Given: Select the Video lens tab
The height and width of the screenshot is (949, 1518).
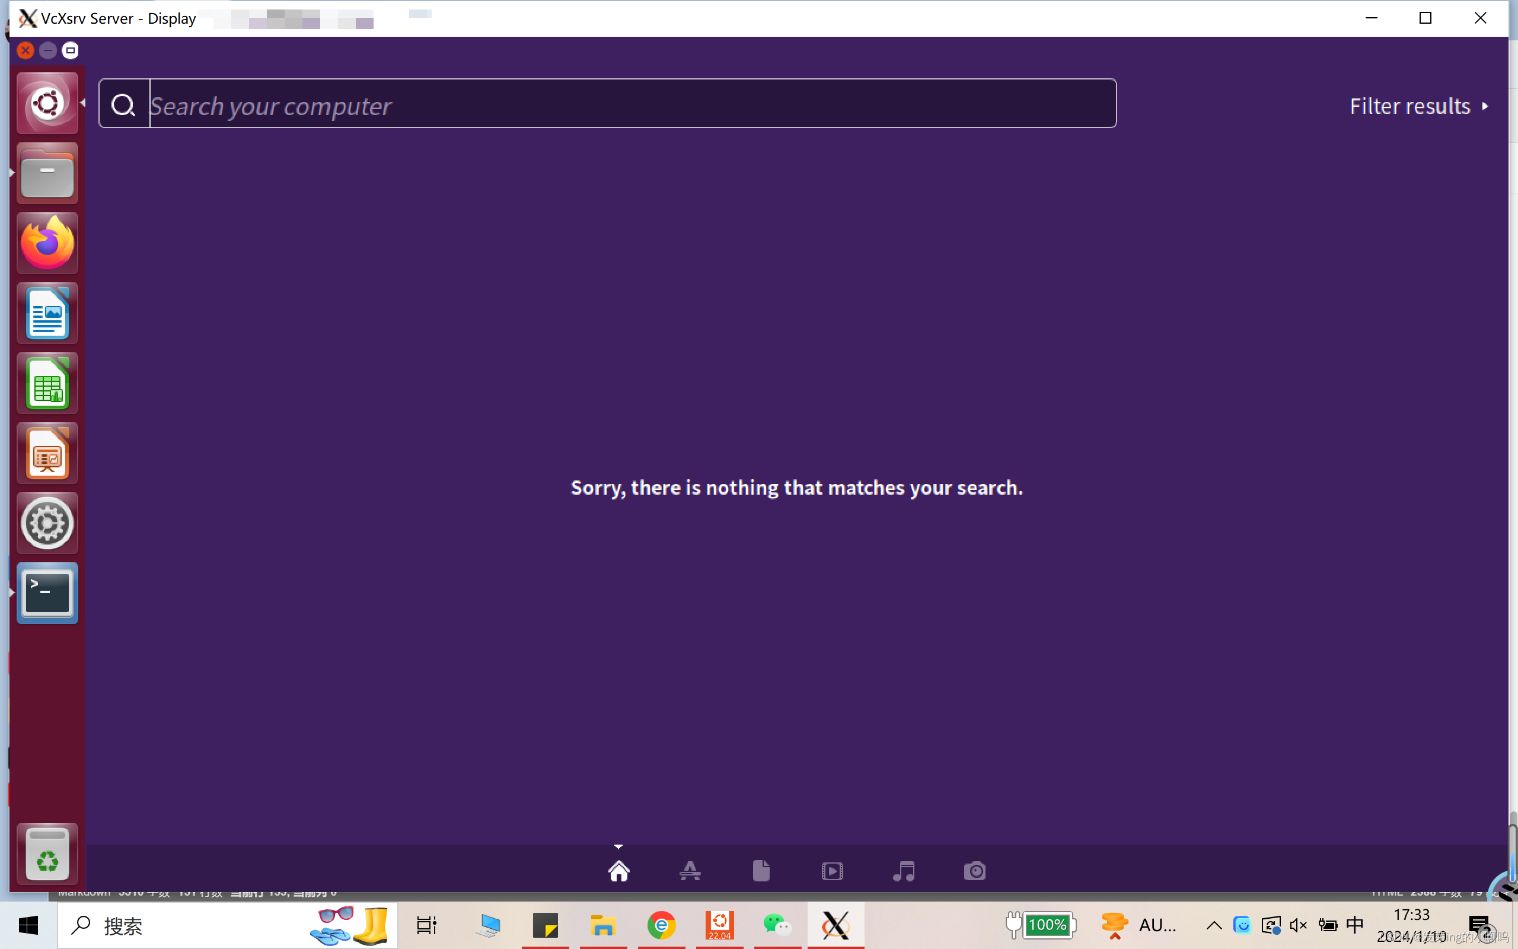Looking at the screenshot, I should (832, 871).
